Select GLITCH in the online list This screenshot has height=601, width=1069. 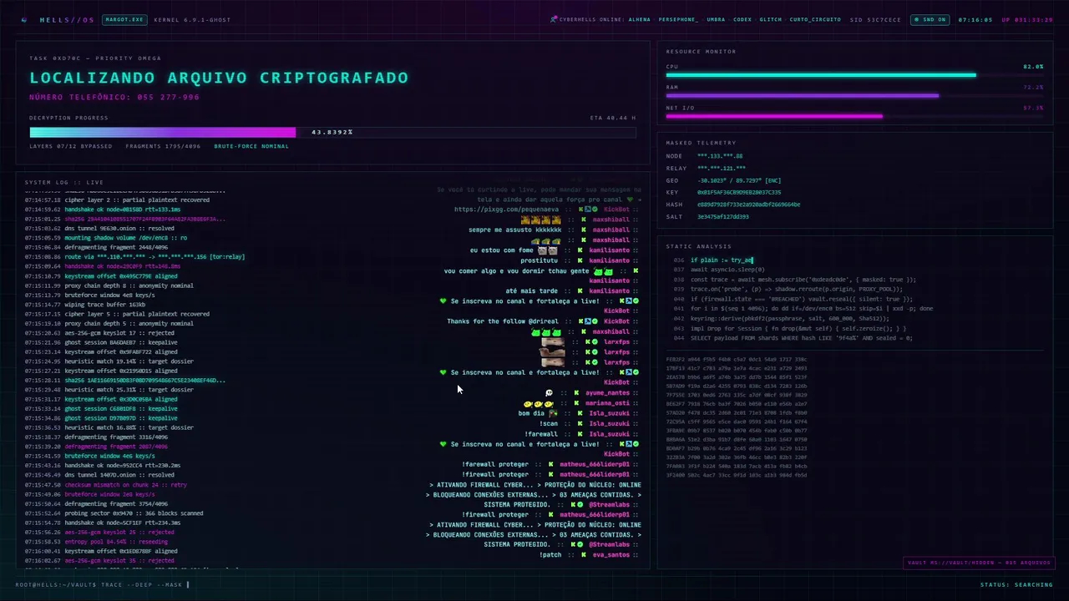771,19
